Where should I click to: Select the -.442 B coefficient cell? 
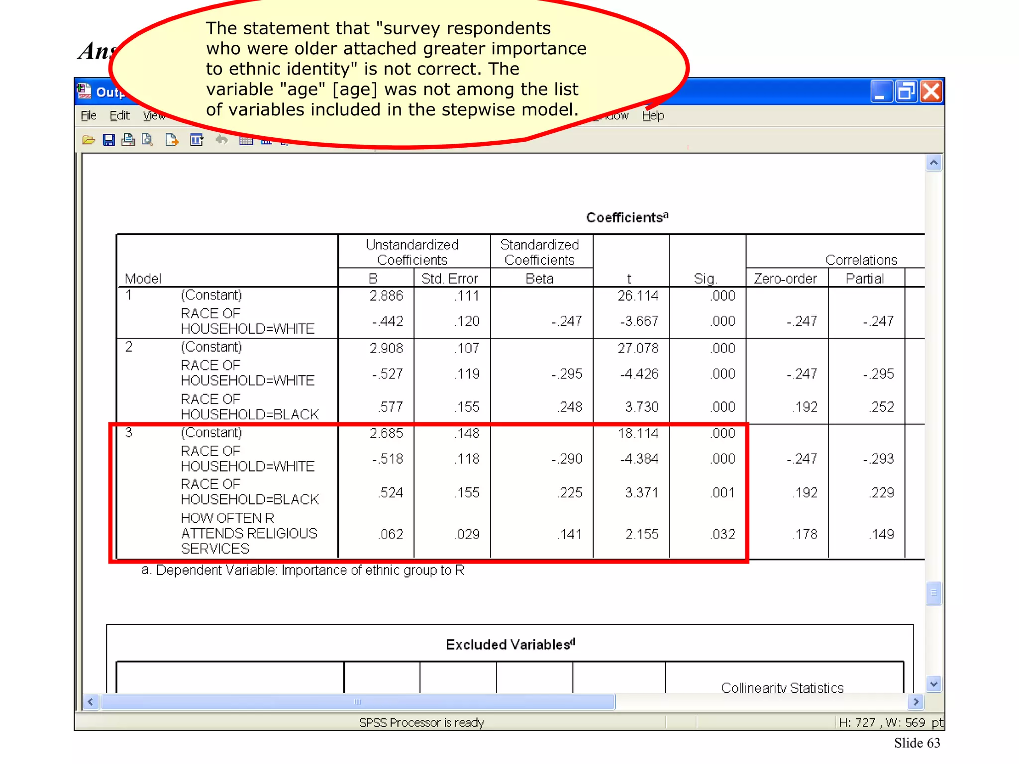pyautogui.click(x=388, y=321)
